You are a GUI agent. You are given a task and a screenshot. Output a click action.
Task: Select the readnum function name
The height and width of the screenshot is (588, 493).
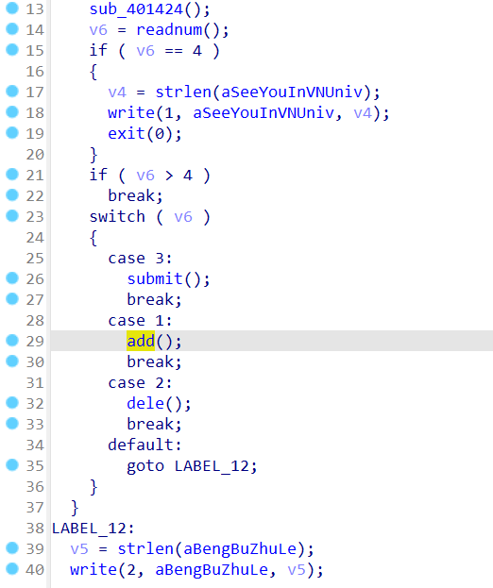169,29
